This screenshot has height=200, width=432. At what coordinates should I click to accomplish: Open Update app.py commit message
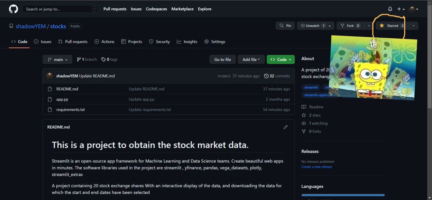point(141,99)
